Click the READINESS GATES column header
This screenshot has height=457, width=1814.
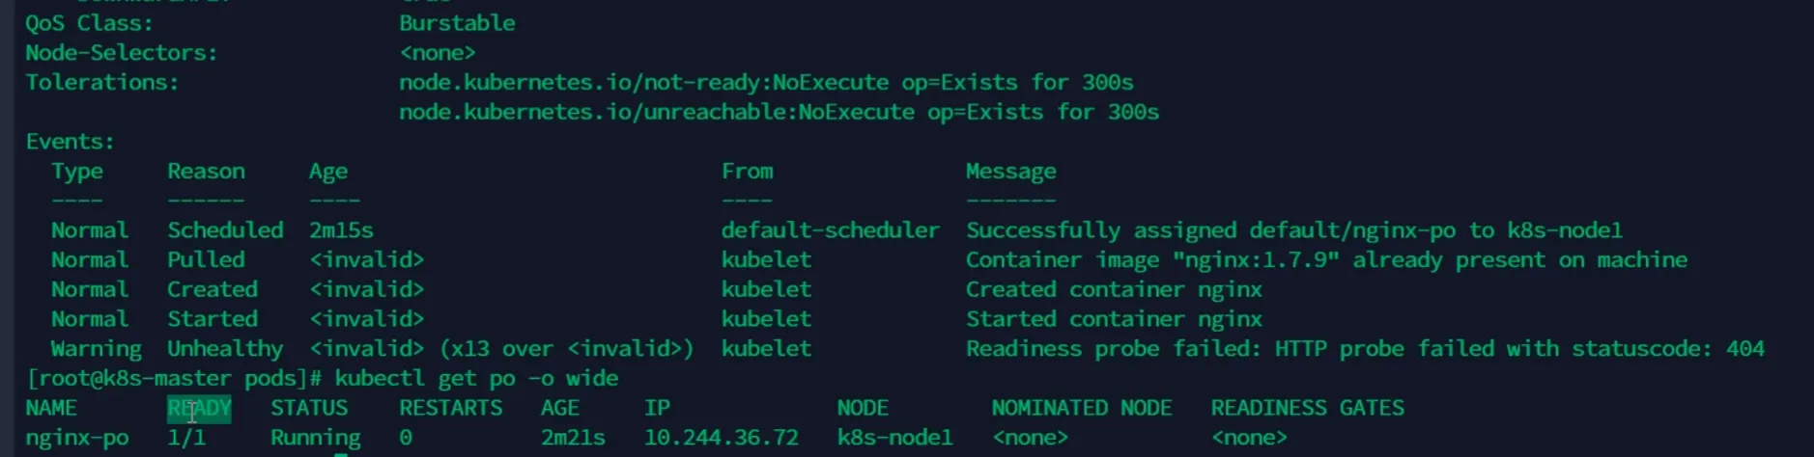point(1307,408)
